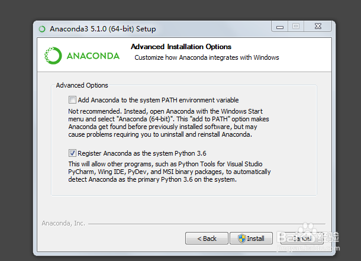Uncheck Register Anaconda as system Python 3.6
The height and width of the screenshot is (261, 361).
point(73,152)
